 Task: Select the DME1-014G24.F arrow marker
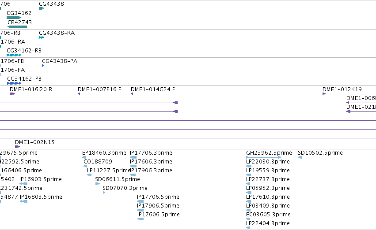132,94
